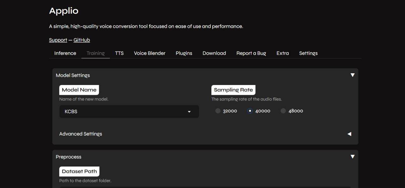Click the Model Name field showing KCBS
405x188 pixels.
129,112
